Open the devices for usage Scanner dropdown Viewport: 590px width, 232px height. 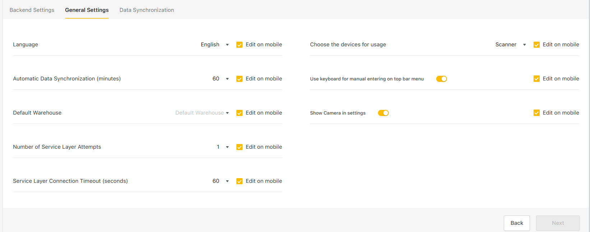(511, 45)
